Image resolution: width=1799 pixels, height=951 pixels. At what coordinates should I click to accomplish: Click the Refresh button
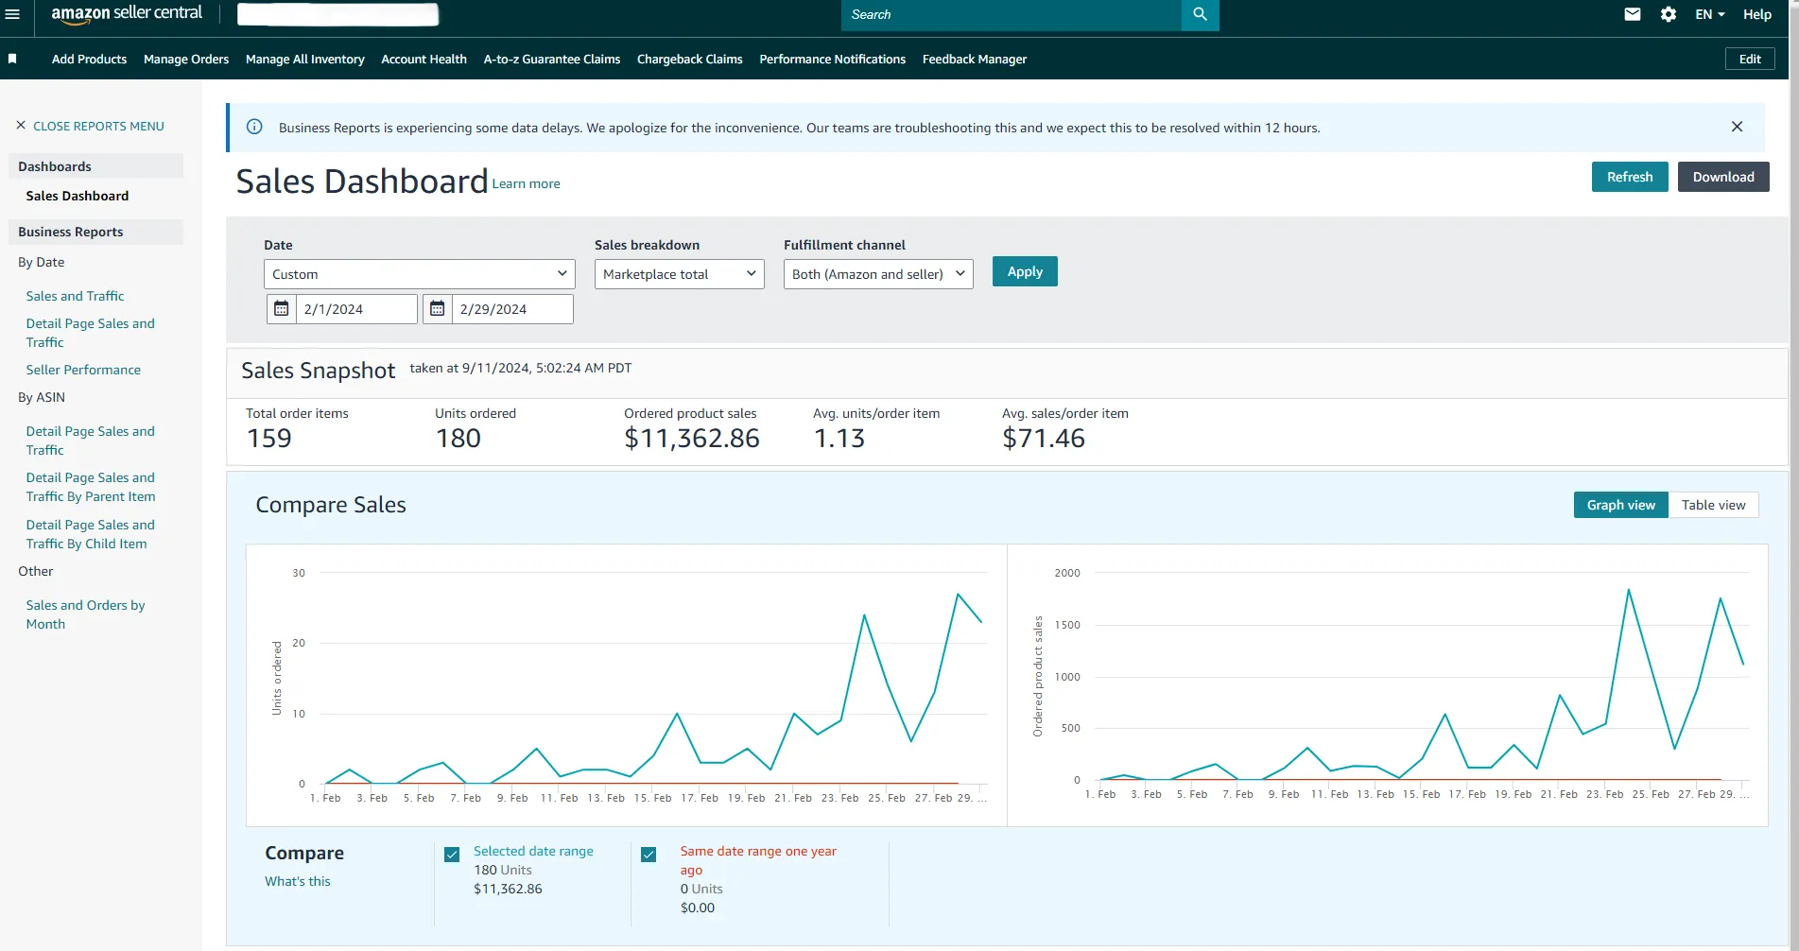[x=1630, y=177]
